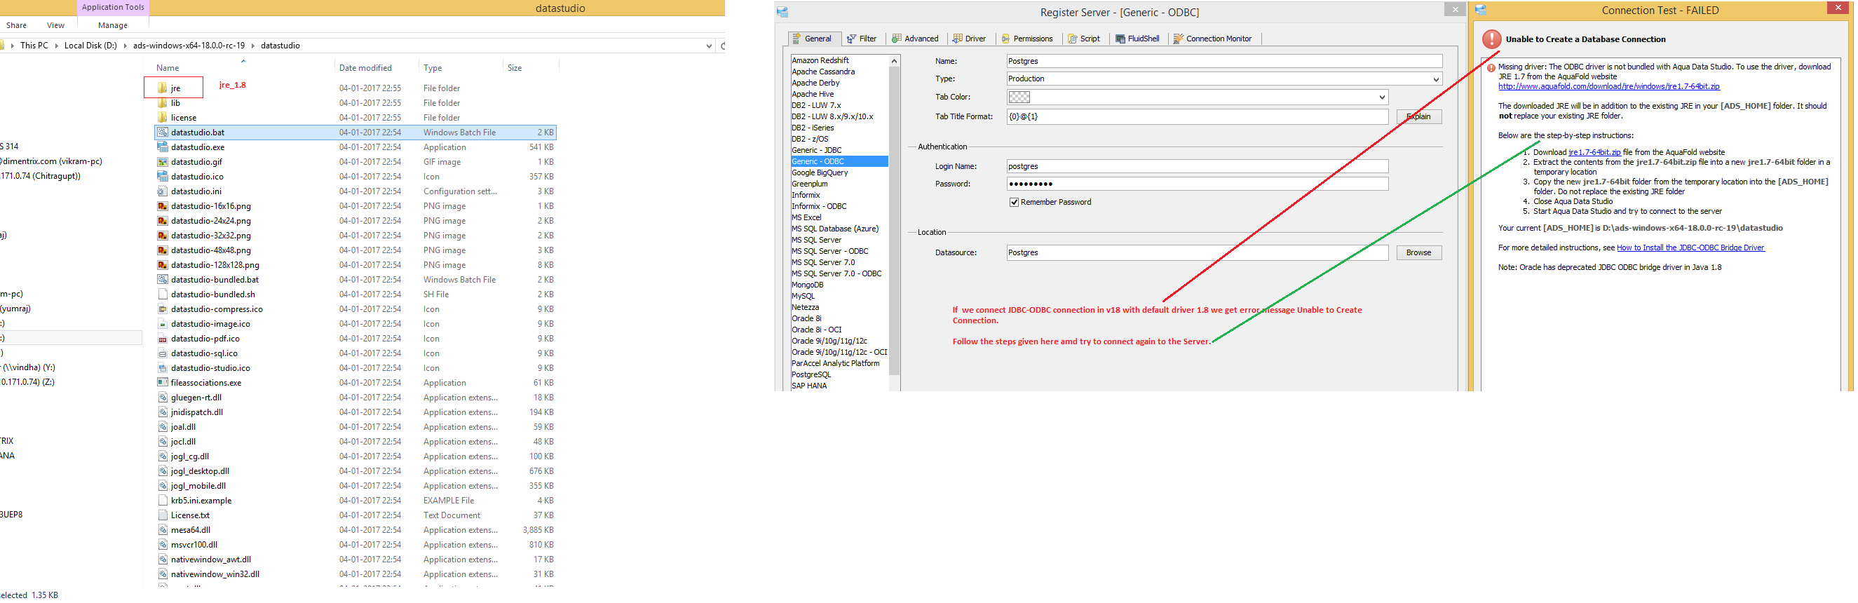Open the aquafold.com jre1.7-64bit.zip URL link
The width and height of the screenshot is (1858, 603).
[x=1608, y=86]
